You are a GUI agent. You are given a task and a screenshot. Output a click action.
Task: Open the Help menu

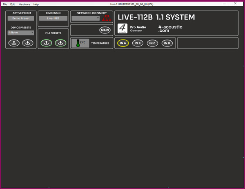[x=36, y=4]
